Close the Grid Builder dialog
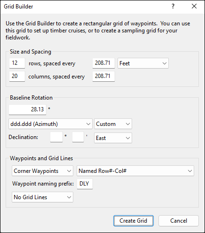205x233 pixels. pyautogui.click(x=194, y=6)
